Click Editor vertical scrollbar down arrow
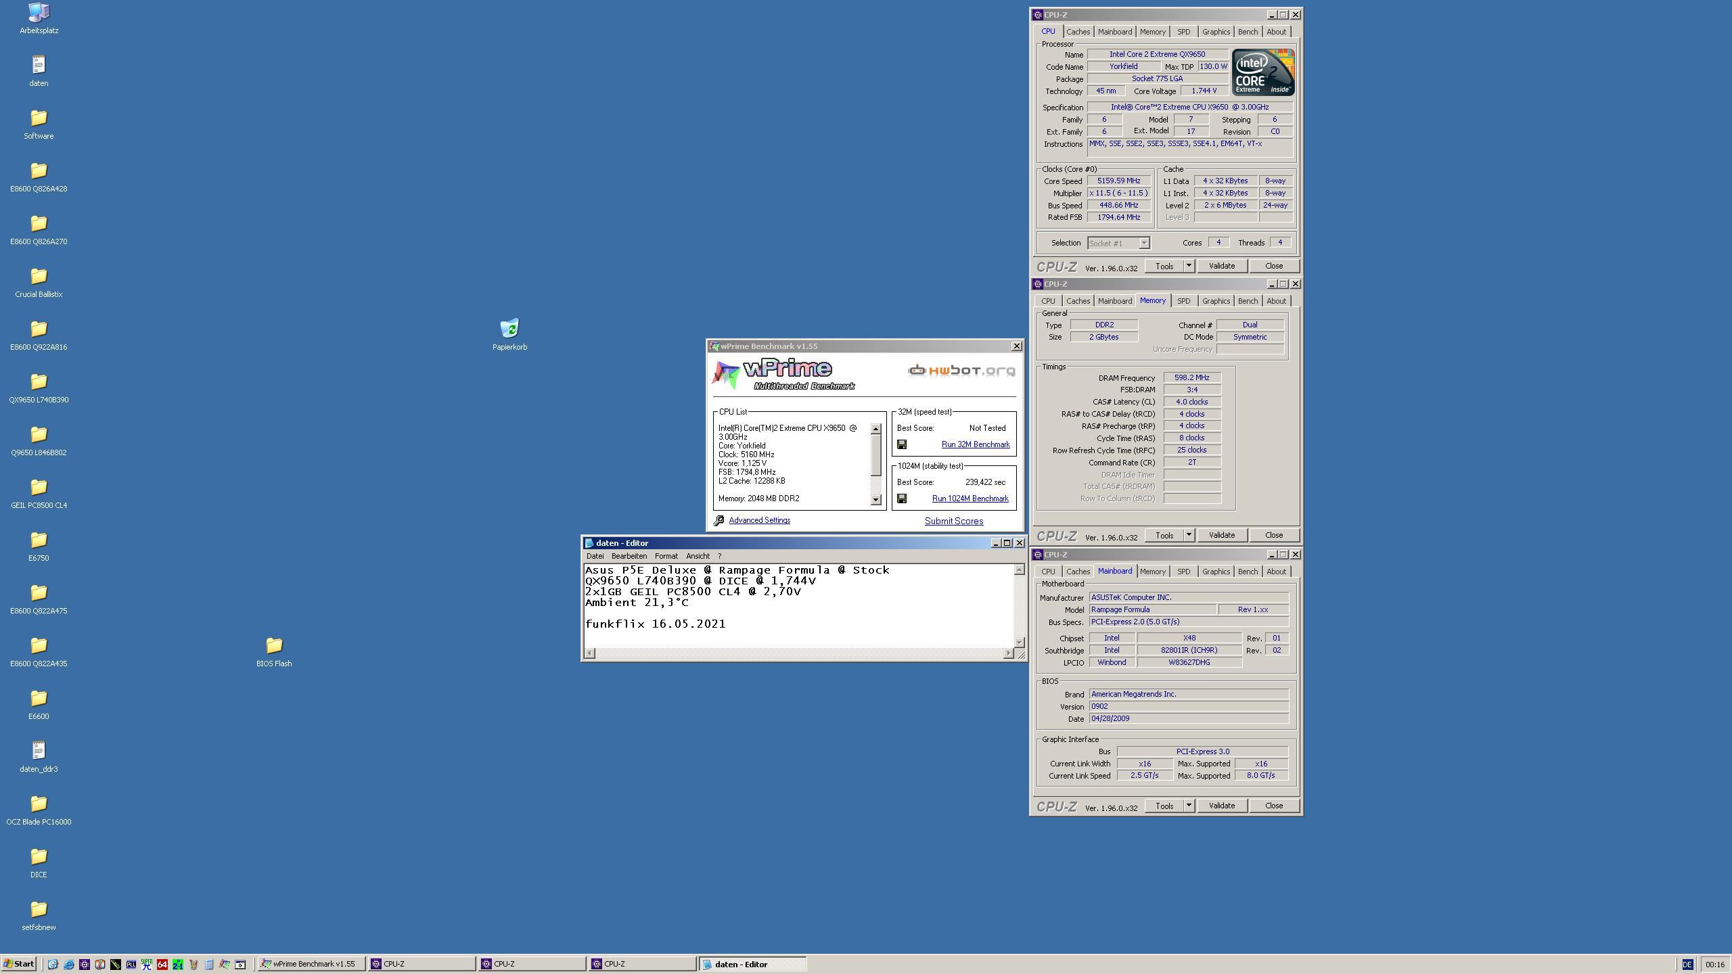 coord(1019,642)
